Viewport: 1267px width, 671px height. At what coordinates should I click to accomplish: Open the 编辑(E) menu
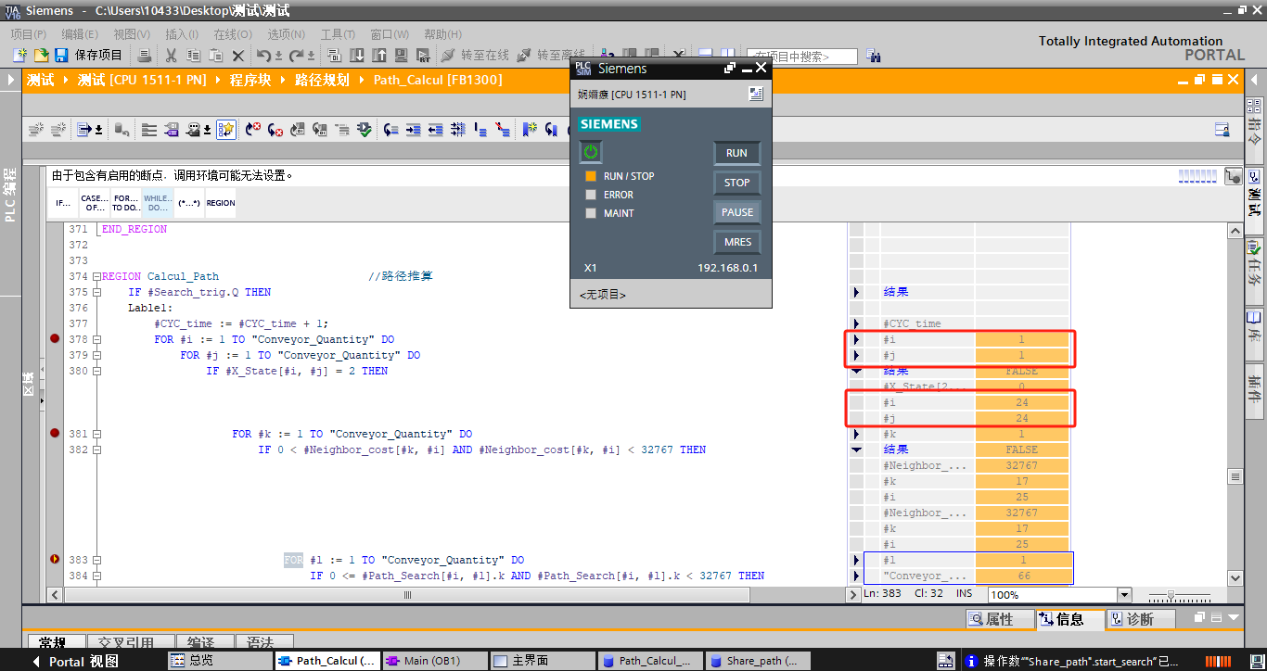click(x=80, y=34)
